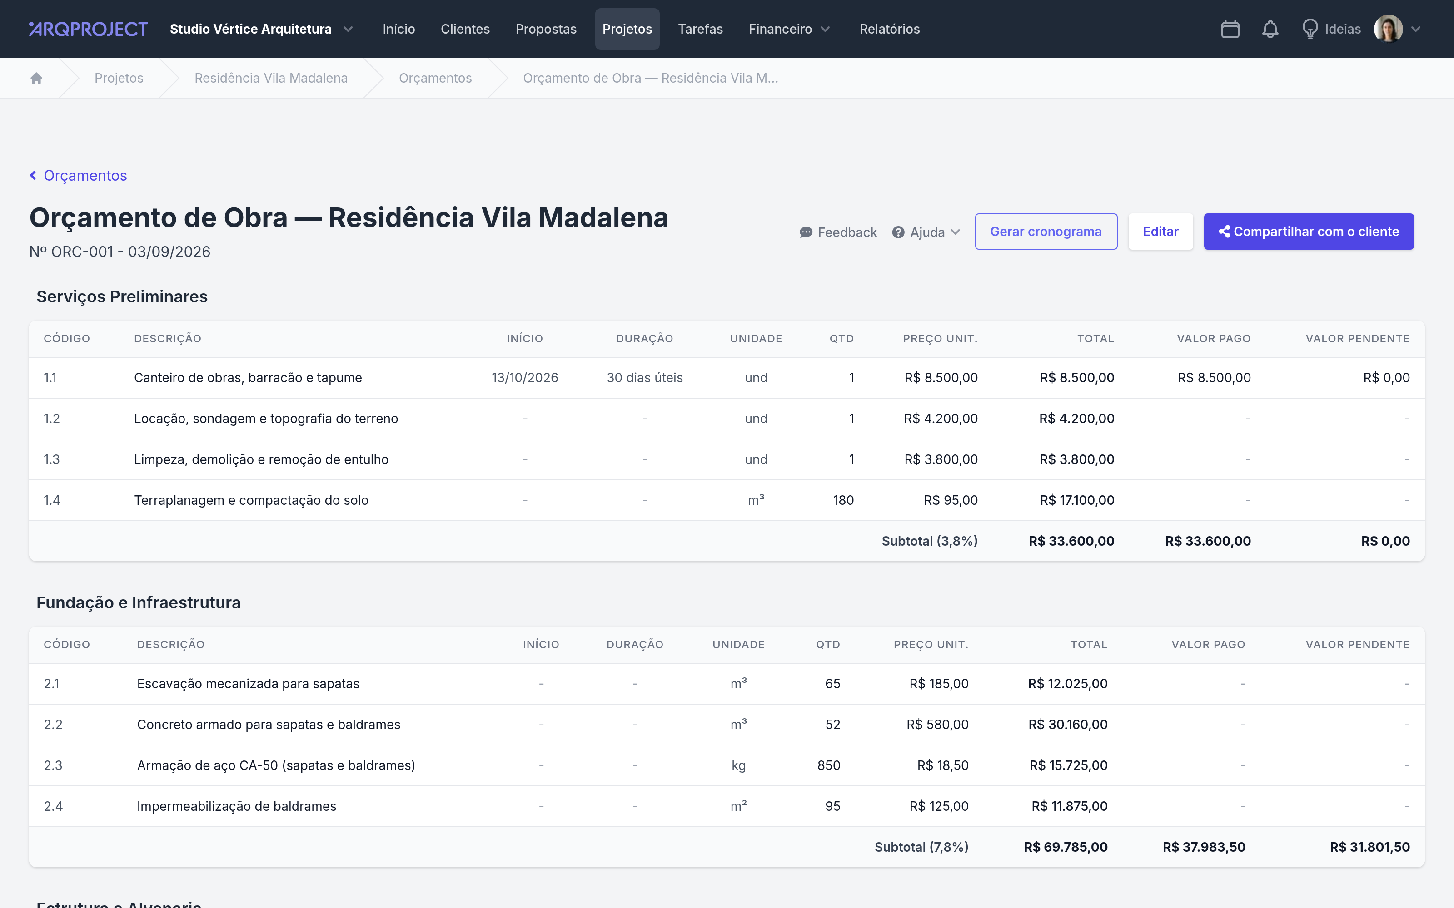The height and width of the screenshot is (908, 1454).
Task: Click the home icon in breadcrumb
Action: pyautogui.click(x=36, y=78)
